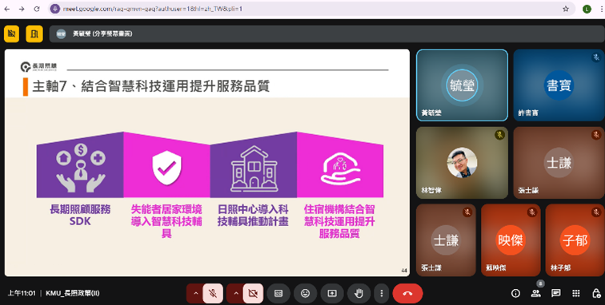
Task: Toggle the muted microphone button
Action: point(213,294)
